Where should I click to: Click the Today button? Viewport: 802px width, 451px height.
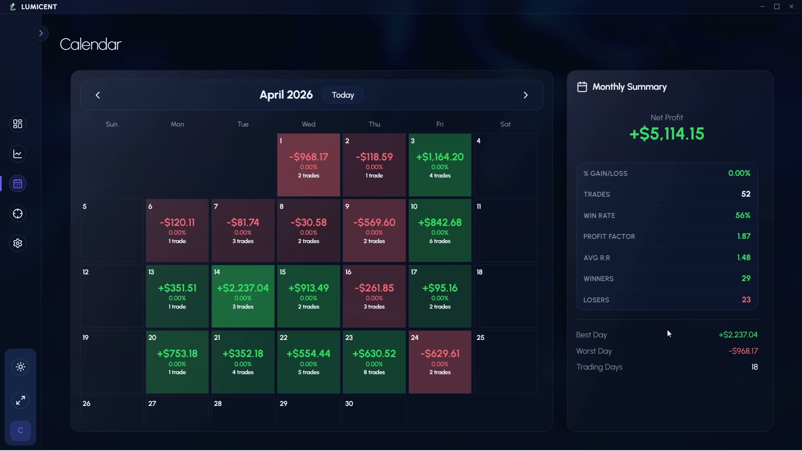click(x=343, y=95)
